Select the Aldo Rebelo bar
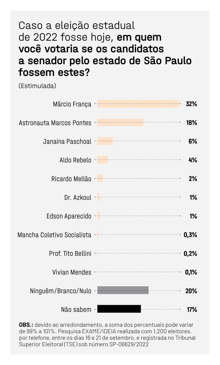This screenshot has height=365, width=220. coord(102,160)
